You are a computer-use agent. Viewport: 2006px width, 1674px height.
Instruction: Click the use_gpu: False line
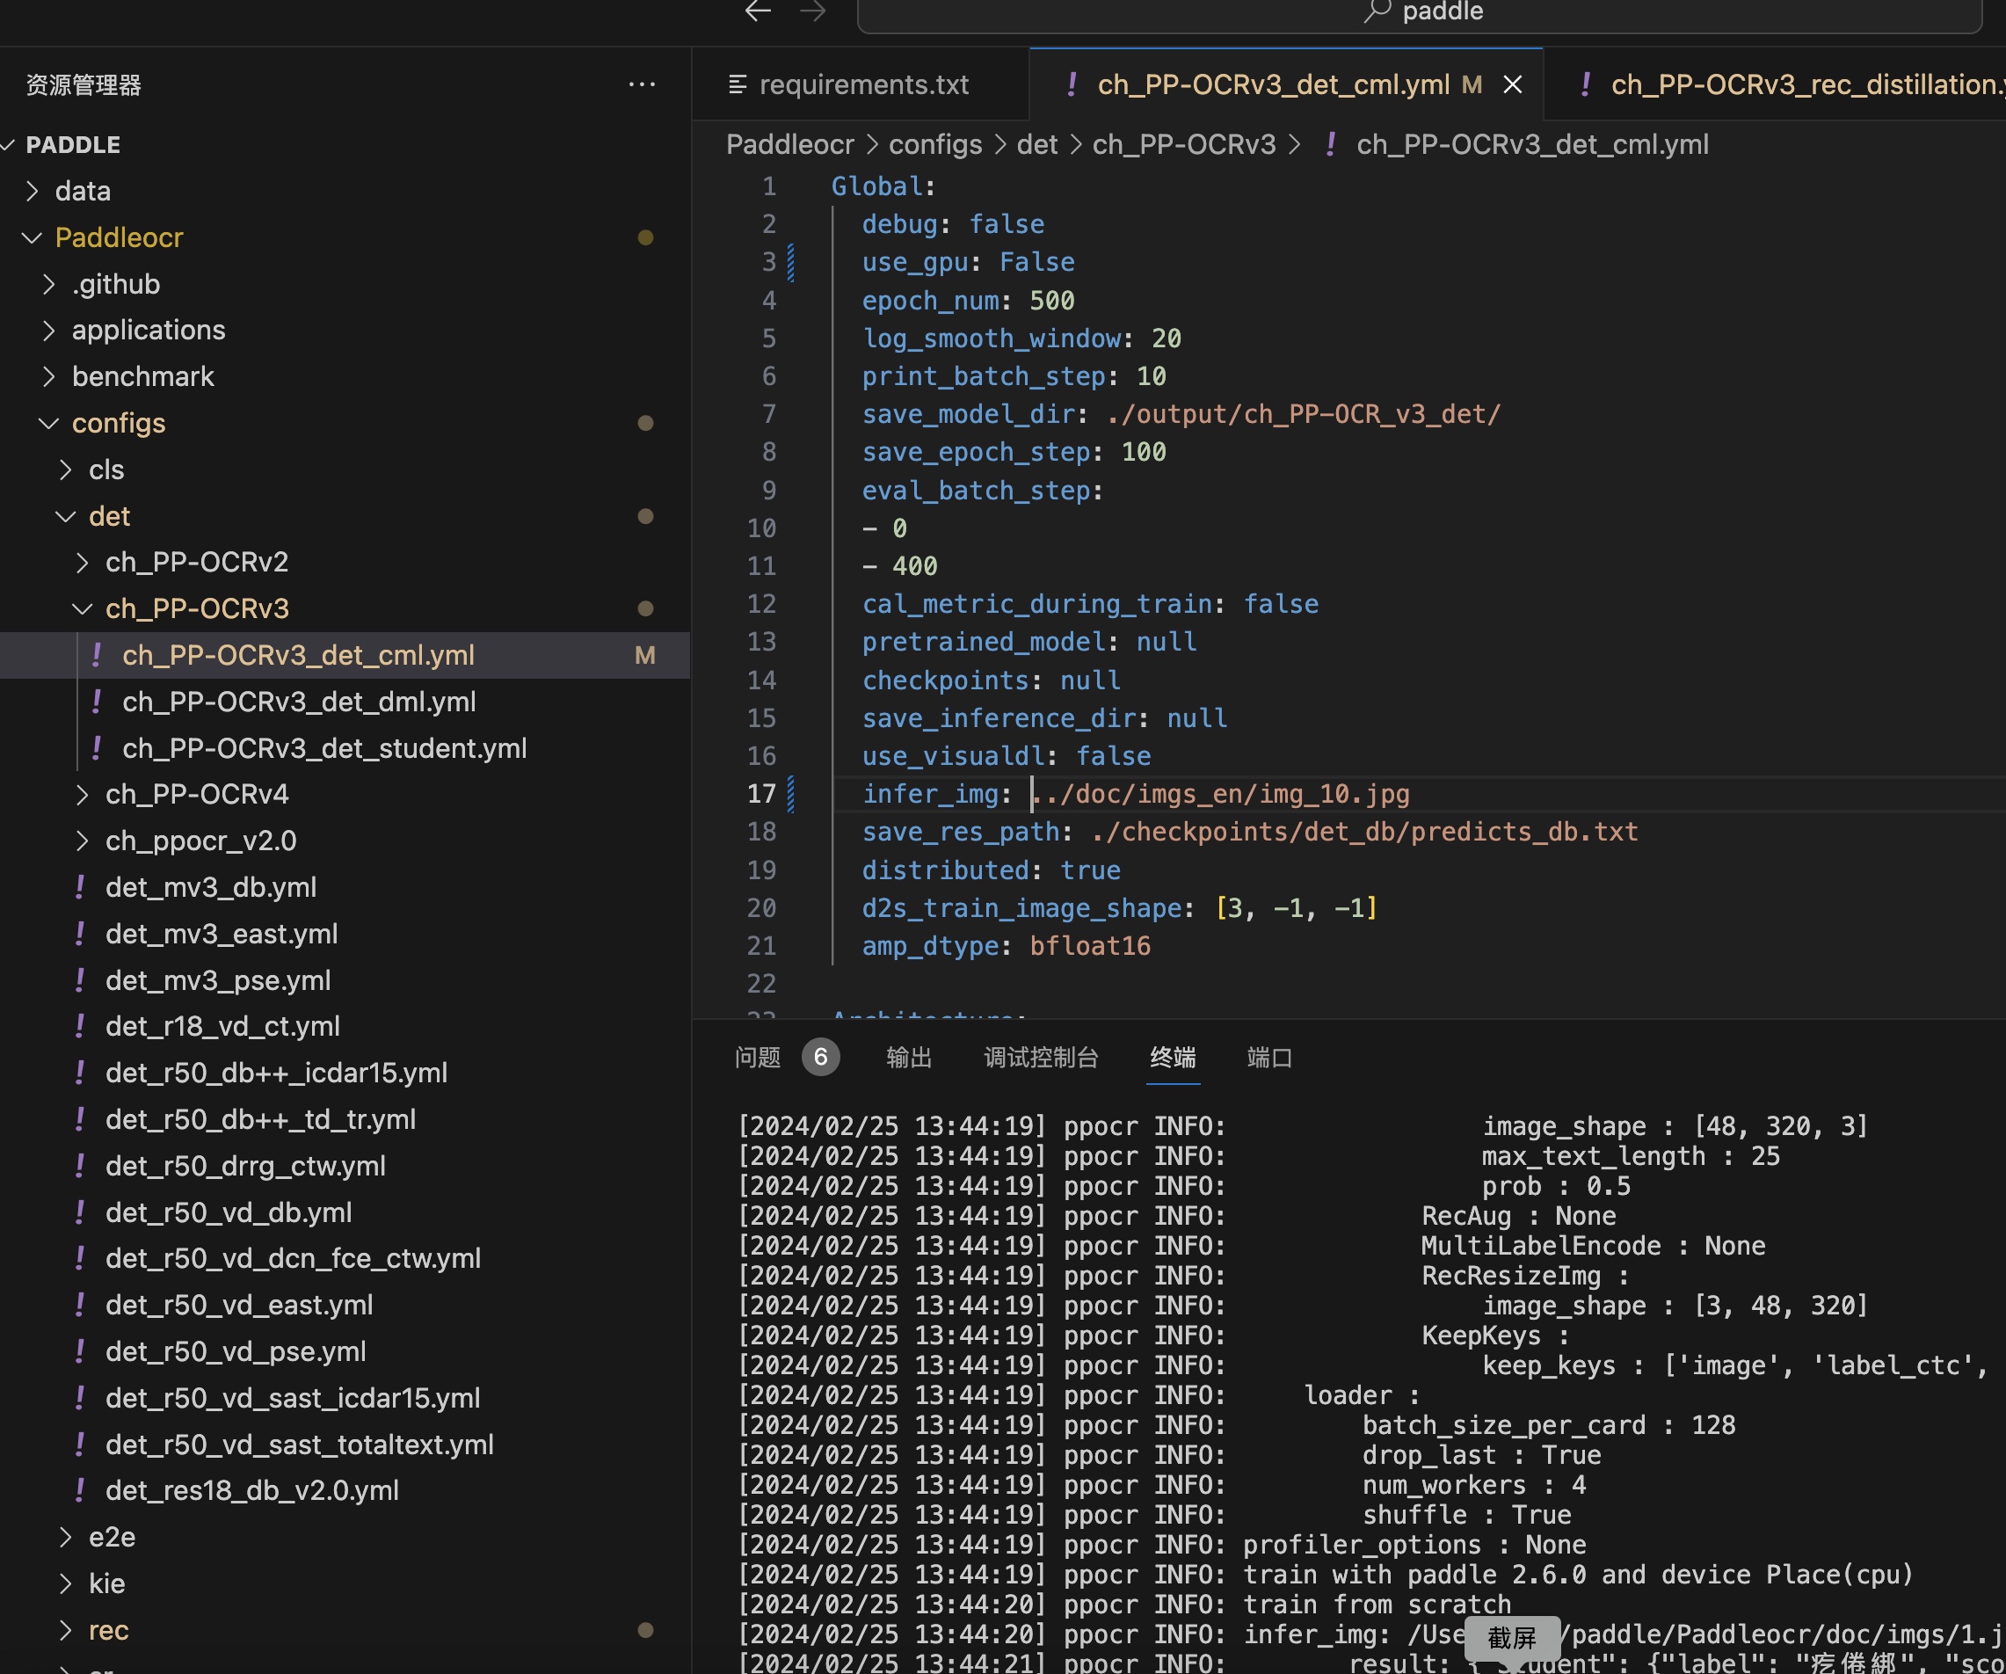[968, 262]
